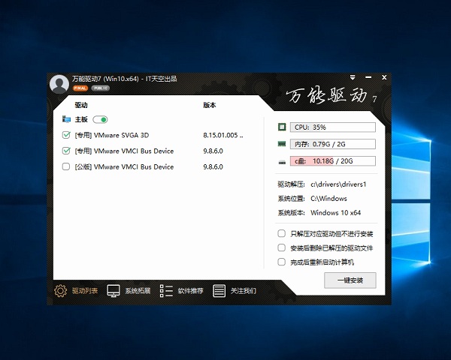Open 驱动列表 via the gear icon
Screen dimensions: 451x360
(61, 291)
